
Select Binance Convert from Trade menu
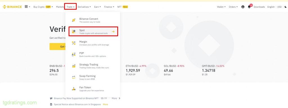pyautogui.click(x=93, y=20)
